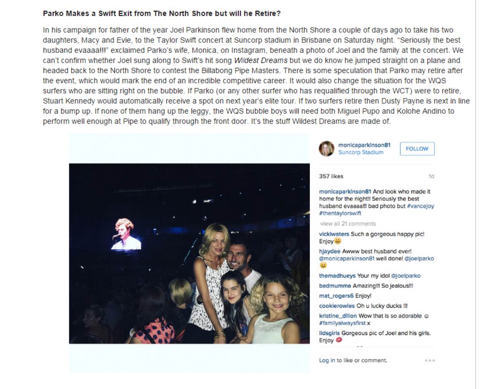Open commenter cookierowles' profile

[x=337, y=306]
